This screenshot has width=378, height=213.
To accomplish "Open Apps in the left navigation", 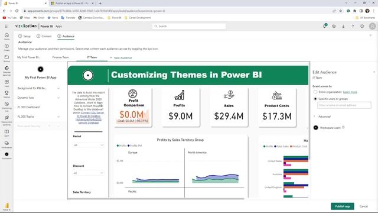I will [x=6, y=83].
